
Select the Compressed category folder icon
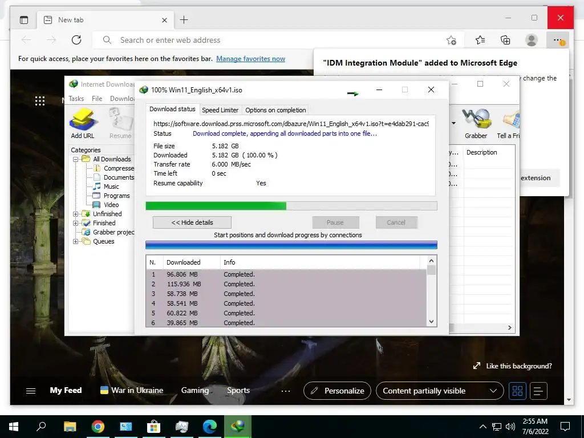pyautogui.click(x=97, y=168)
